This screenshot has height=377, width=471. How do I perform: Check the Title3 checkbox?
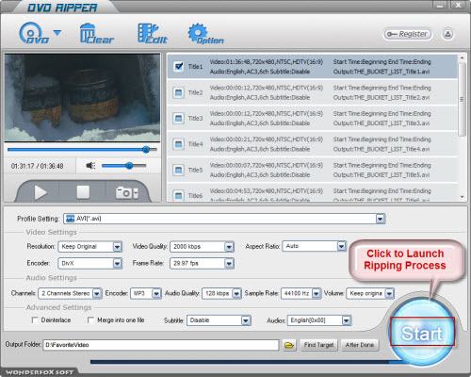pyautogui.click(x=178, y=119)
